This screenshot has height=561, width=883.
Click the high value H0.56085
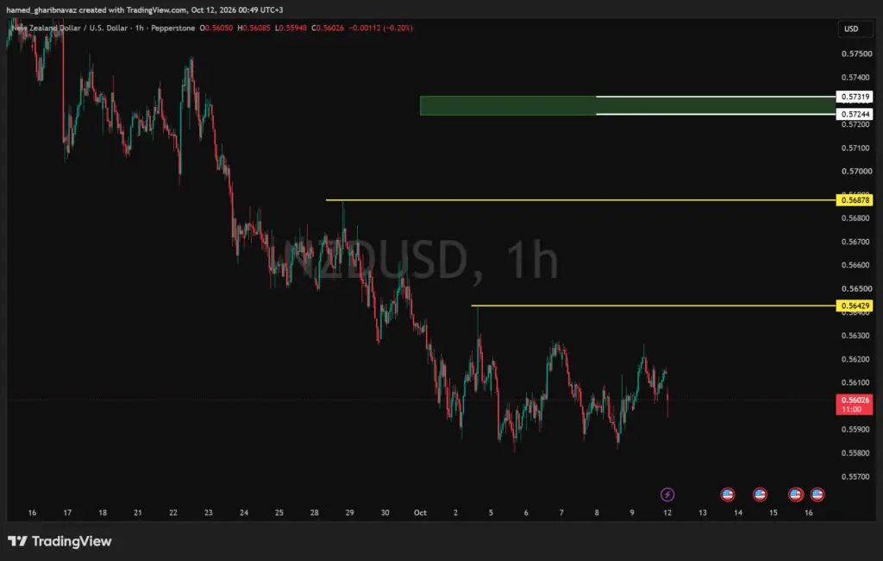(x=254, y=28)
